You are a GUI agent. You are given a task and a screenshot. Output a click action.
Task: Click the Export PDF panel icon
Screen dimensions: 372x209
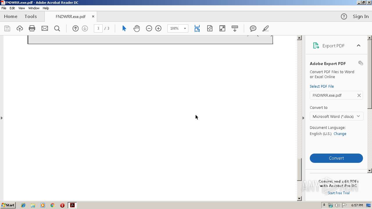point(316,46)
